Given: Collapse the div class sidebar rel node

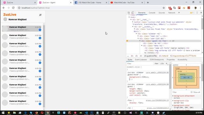Looking at the screenshot, I should (136, 34).
